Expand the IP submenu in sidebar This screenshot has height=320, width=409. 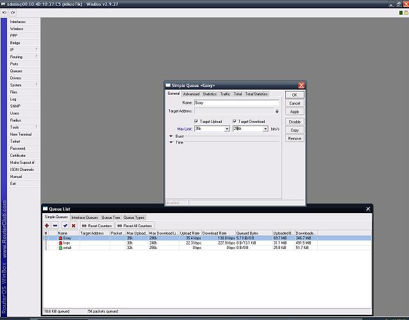tap(37, 49)
